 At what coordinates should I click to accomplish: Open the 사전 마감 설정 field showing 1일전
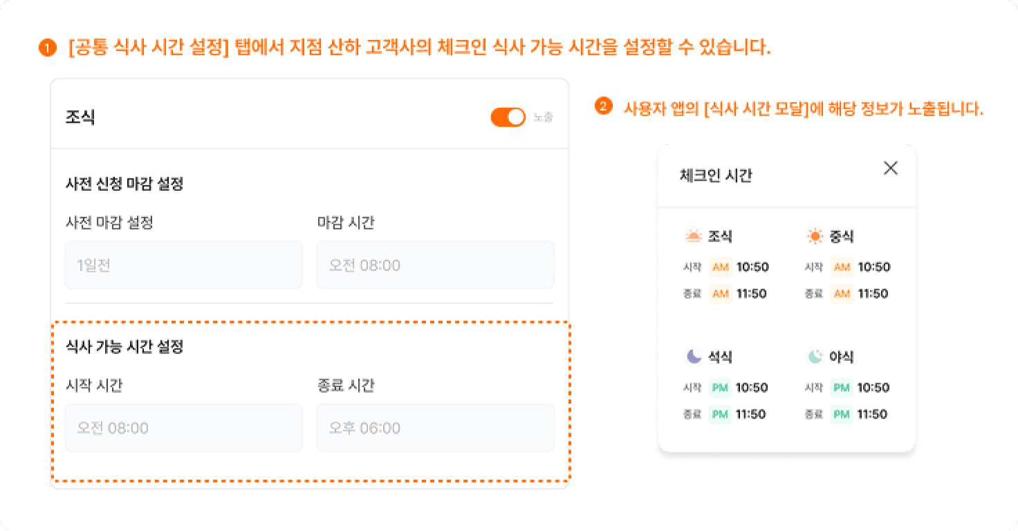tap(184, 265)
